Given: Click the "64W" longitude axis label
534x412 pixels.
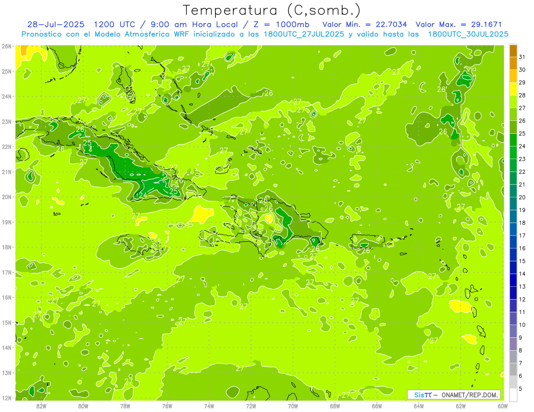Looking at the screenshot, I should click(419, 406).
